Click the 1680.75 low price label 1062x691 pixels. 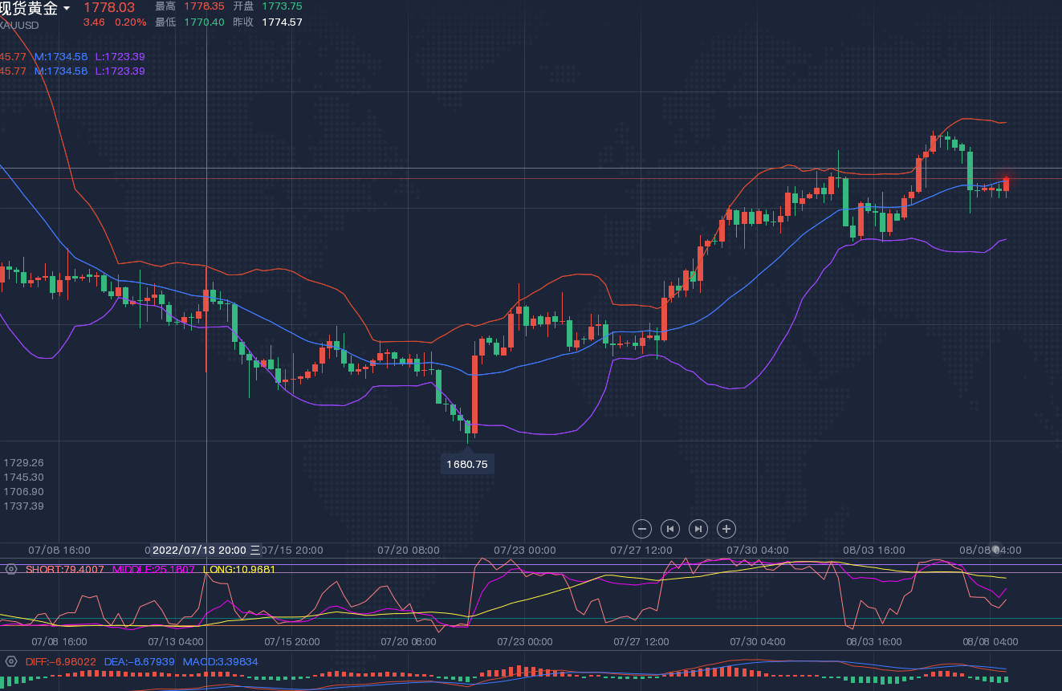[x=467, y=464]
